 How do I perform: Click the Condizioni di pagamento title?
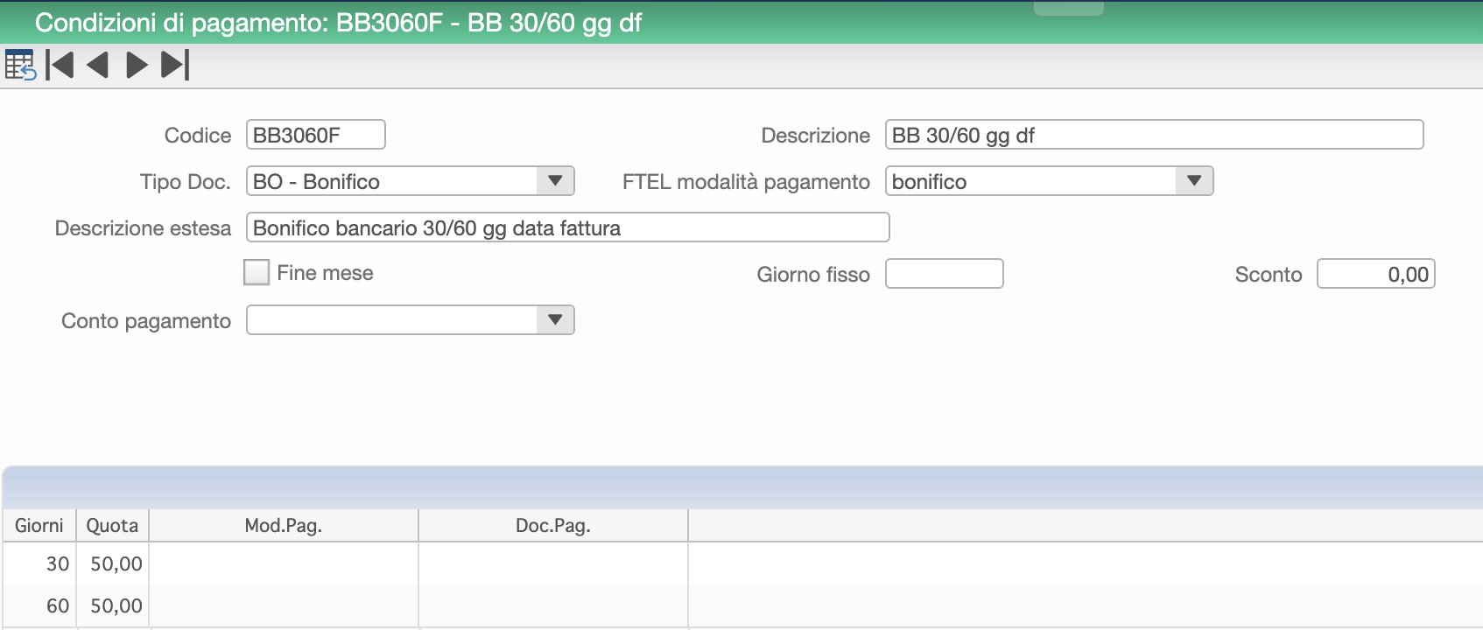coord(338,23)
